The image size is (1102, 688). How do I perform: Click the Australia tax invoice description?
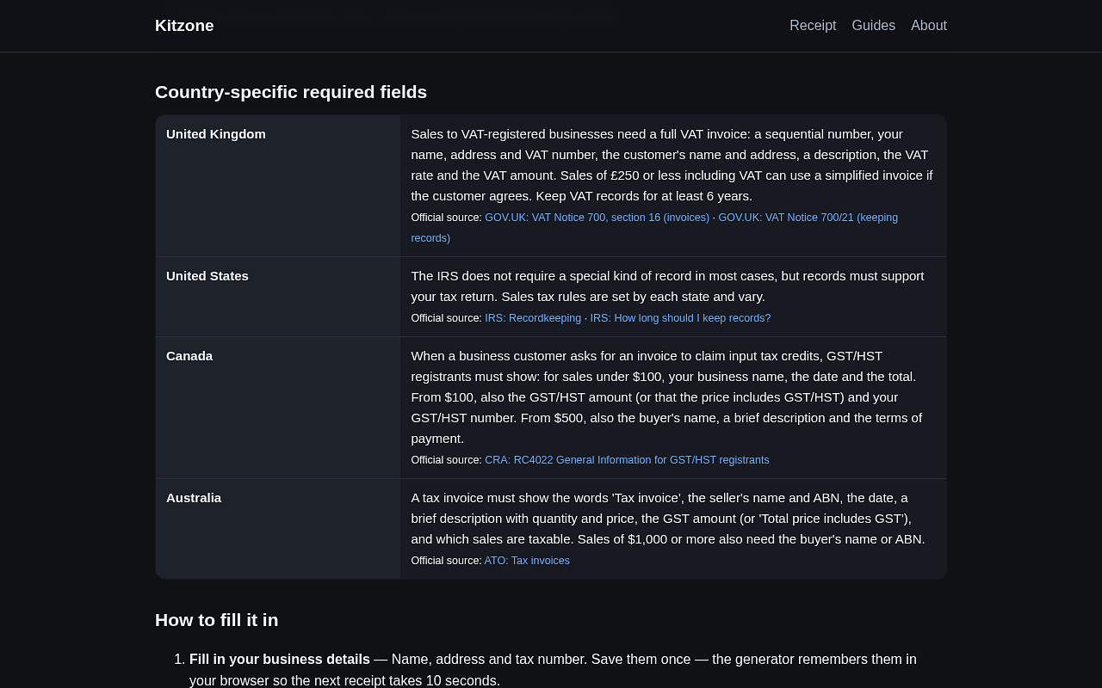pos(668,519)
